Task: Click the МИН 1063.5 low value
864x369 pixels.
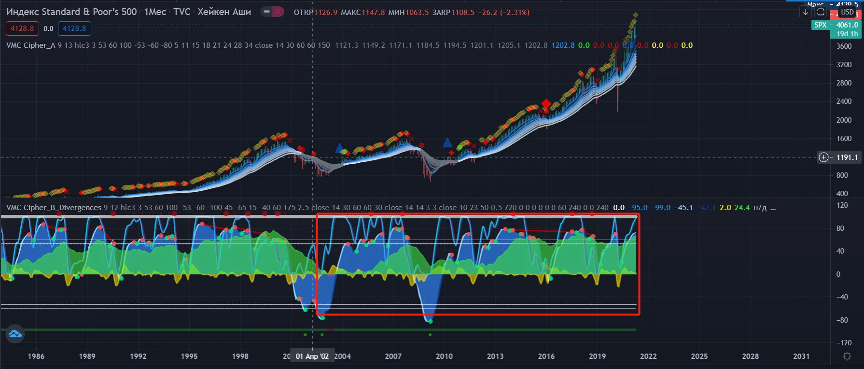Action: tap(409, 13)
